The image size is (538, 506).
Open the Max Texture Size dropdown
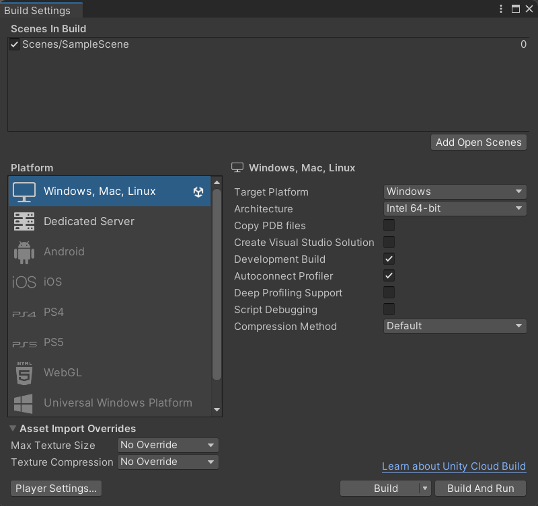tap(168, 445)
